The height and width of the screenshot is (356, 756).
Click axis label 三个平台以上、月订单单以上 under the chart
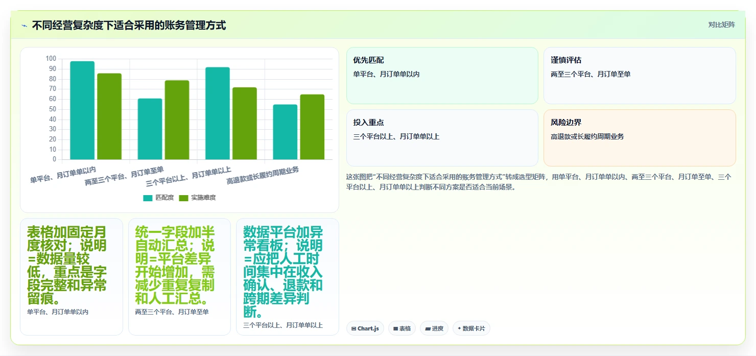188,176
